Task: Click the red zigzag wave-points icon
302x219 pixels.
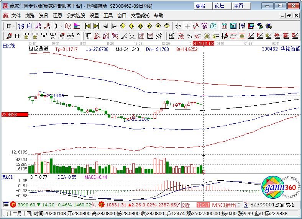Action: pyautogui.click(x=196, y=26)
